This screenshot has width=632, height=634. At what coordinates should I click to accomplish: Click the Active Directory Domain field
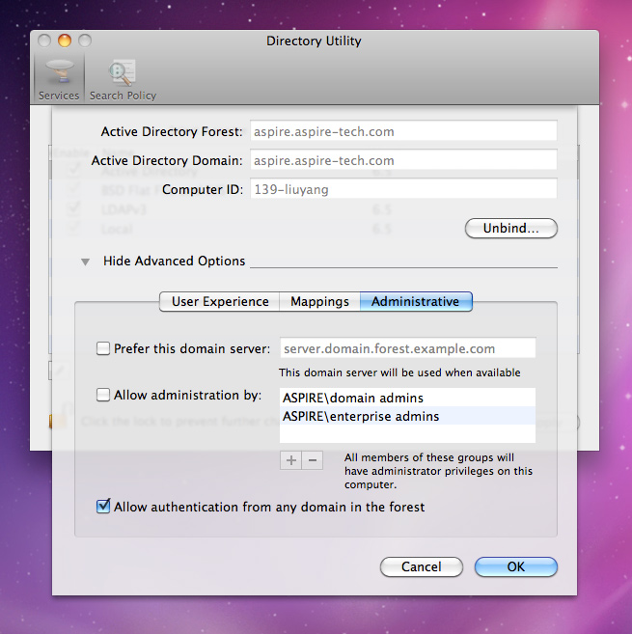tap(403, 160)
